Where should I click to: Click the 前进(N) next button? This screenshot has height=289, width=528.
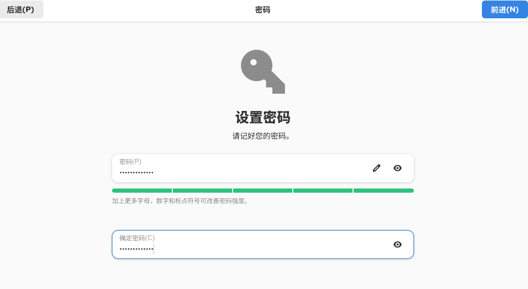pyautogui.click(x=504, y=10)
